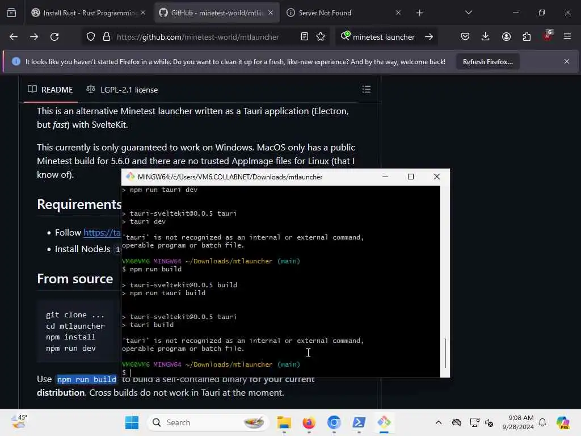This screenshot has height=436, width=581.
Task: Save page to Pocket
Action: tap(465, 37)
